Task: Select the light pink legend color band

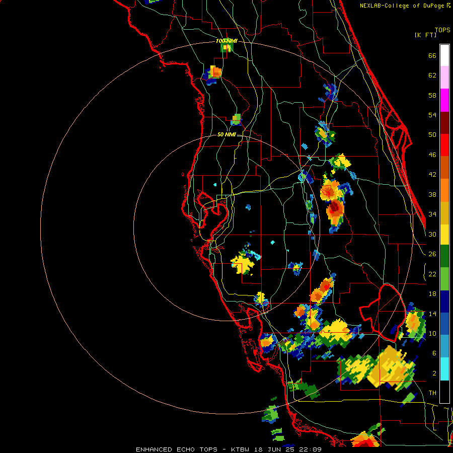Action: pyautogui.click(x=444, y=78)
